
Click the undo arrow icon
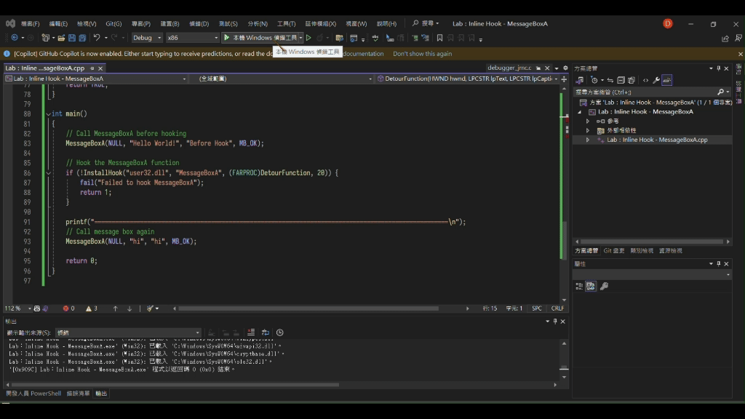[x=97, y=38]
